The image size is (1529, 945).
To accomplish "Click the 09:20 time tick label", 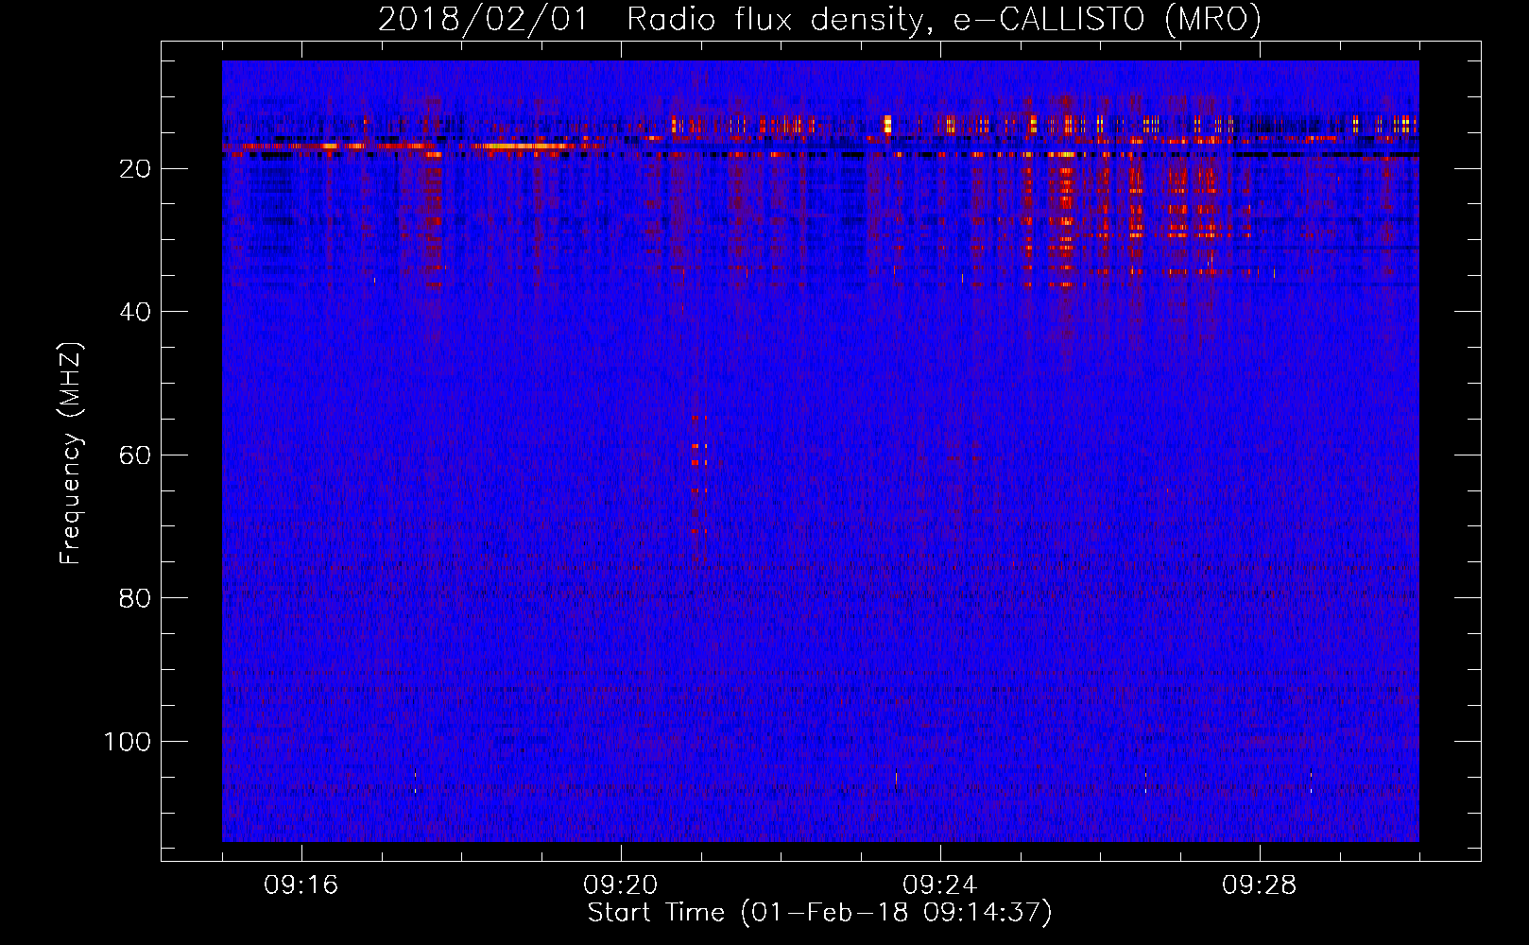I will 621,885.
